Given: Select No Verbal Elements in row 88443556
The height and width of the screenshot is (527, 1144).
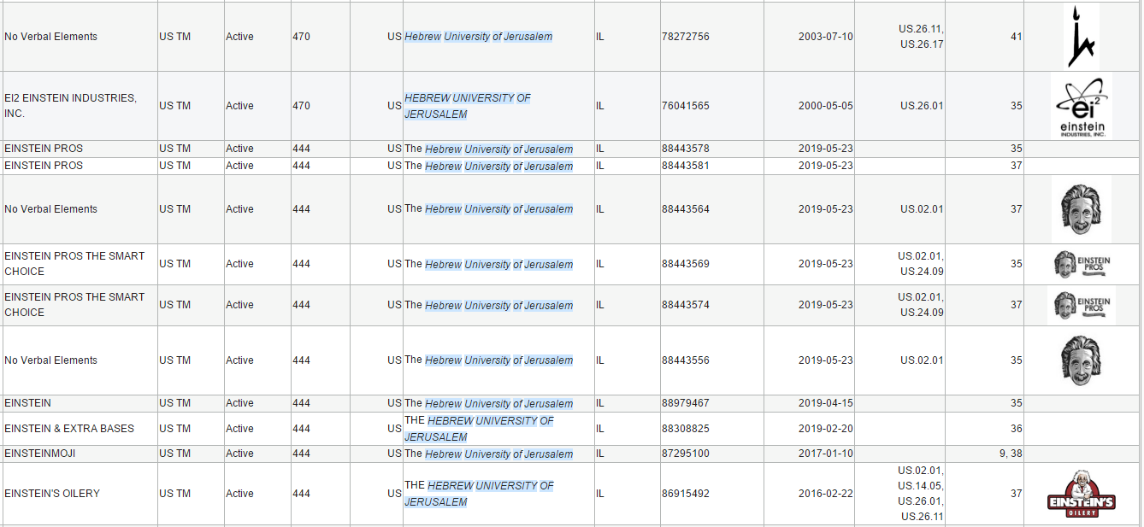Looking at the screenshot, I should pos(51,360).
